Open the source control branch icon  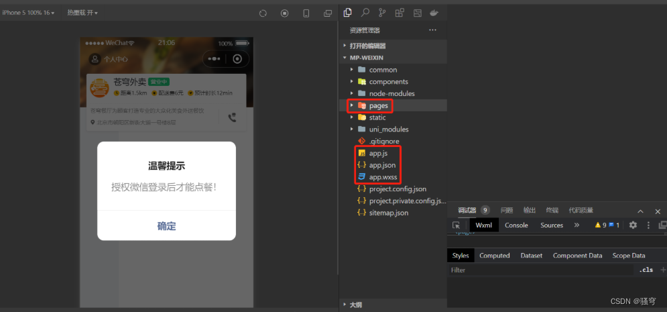[382, 13]
